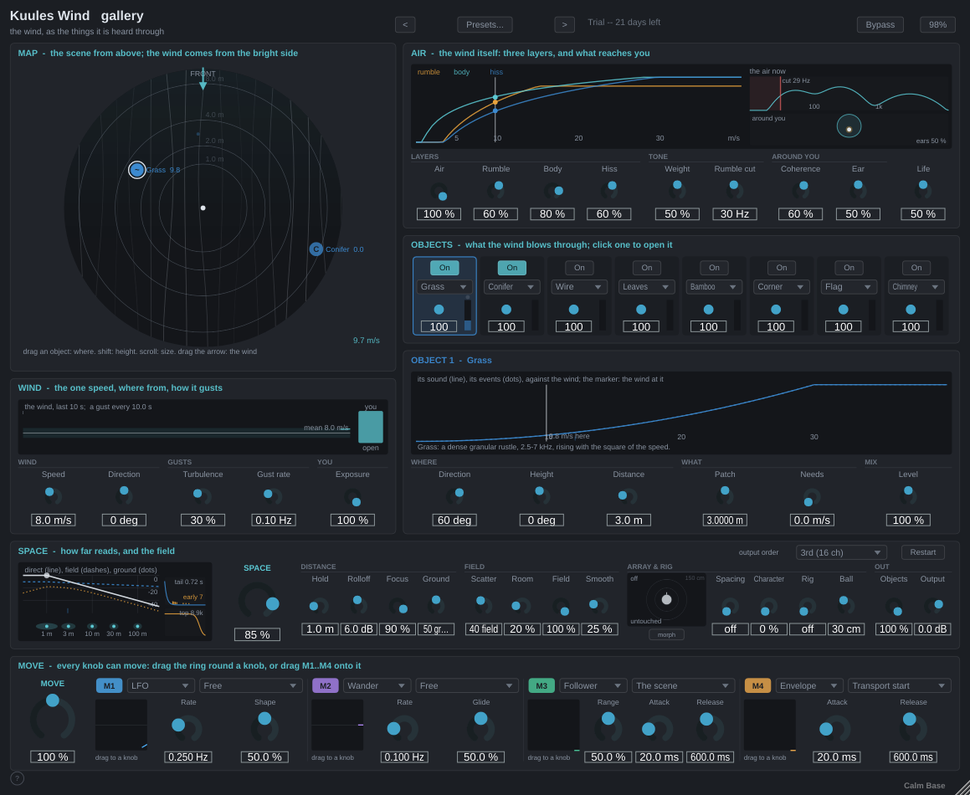Screen dimensions: 970x795
Task: Open the Grass object type dropdown
Action: tap(444, 287)
